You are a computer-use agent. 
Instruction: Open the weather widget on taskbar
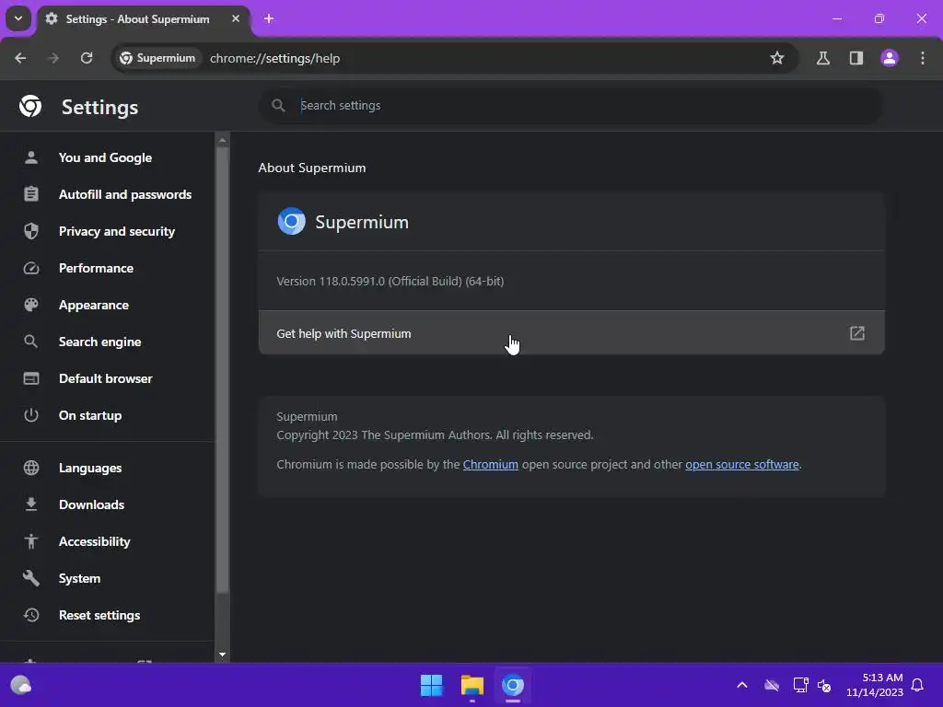[x=21, y=685]
